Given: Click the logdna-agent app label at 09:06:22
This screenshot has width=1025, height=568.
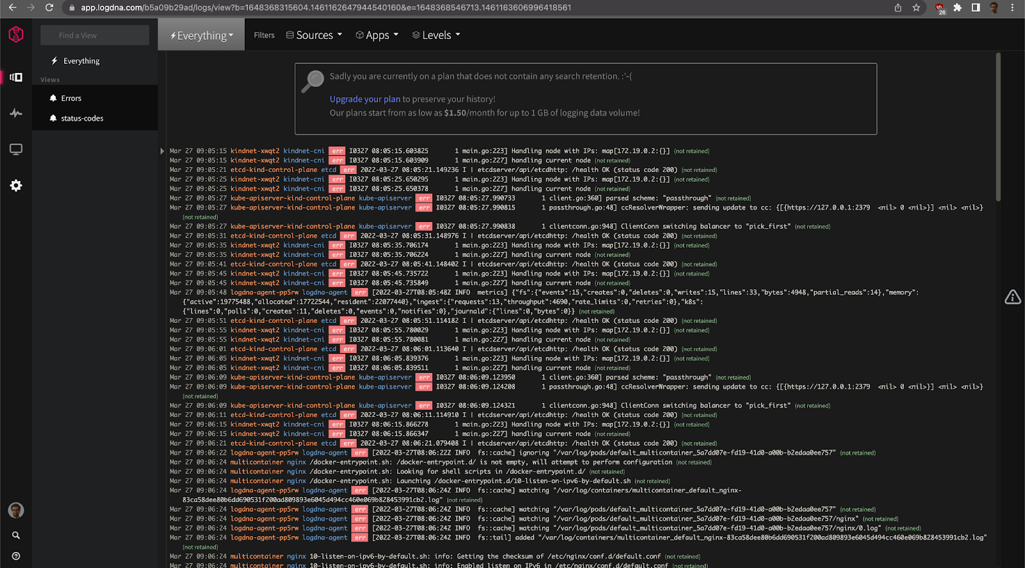Looking at the screenshot, I should 325,453.
